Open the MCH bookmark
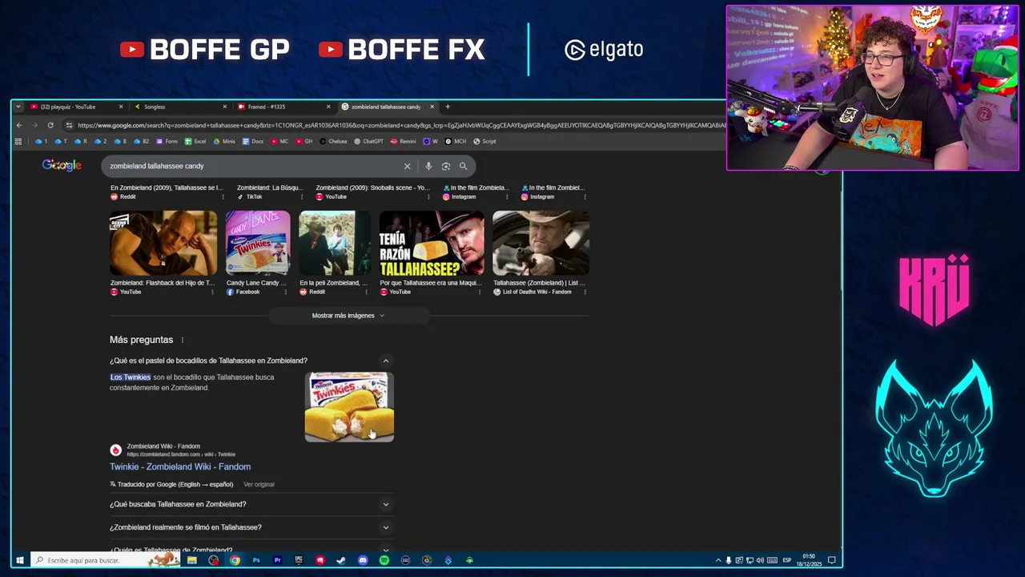1025x577 pixels. [456, 141]
